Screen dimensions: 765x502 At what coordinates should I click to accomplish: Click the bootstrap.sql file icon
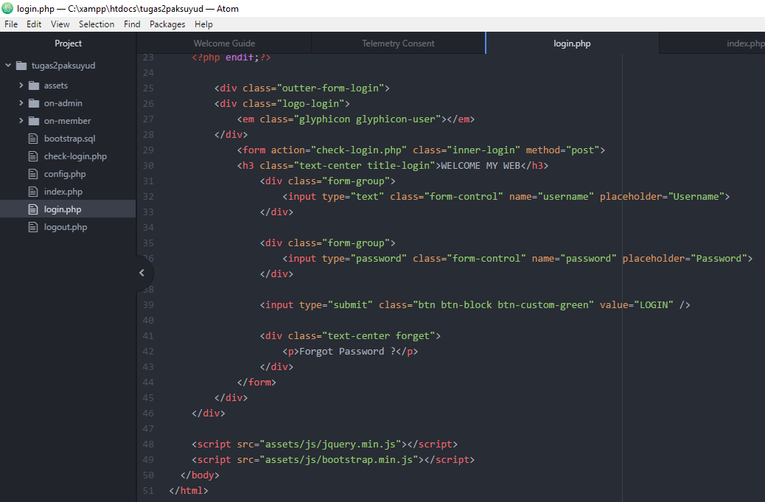click(x=33, y=139)
